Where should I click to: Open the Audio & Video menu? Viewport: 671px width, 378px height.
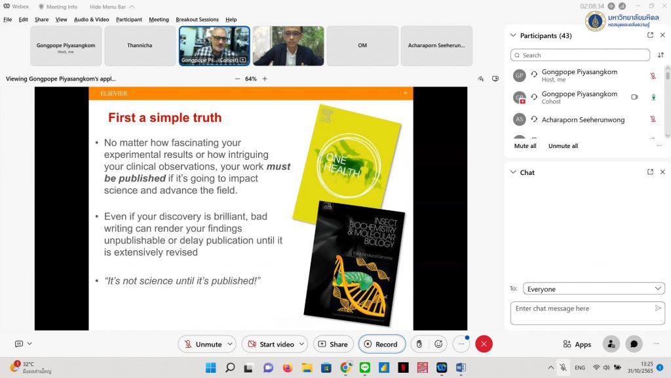91,20
